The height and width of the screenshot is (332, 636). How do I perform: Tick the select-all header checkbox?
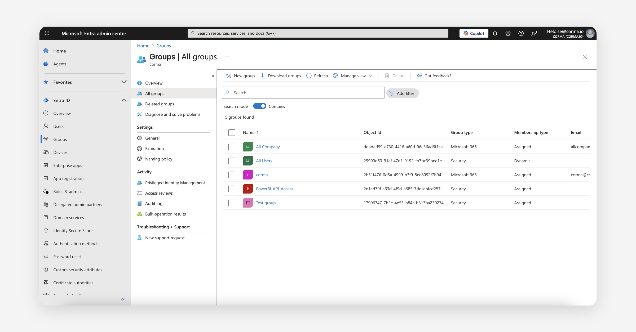pos(232,132)
